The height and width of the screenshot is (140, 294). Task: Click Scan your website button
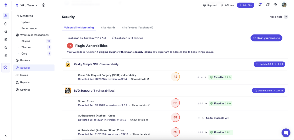point(266,38)
